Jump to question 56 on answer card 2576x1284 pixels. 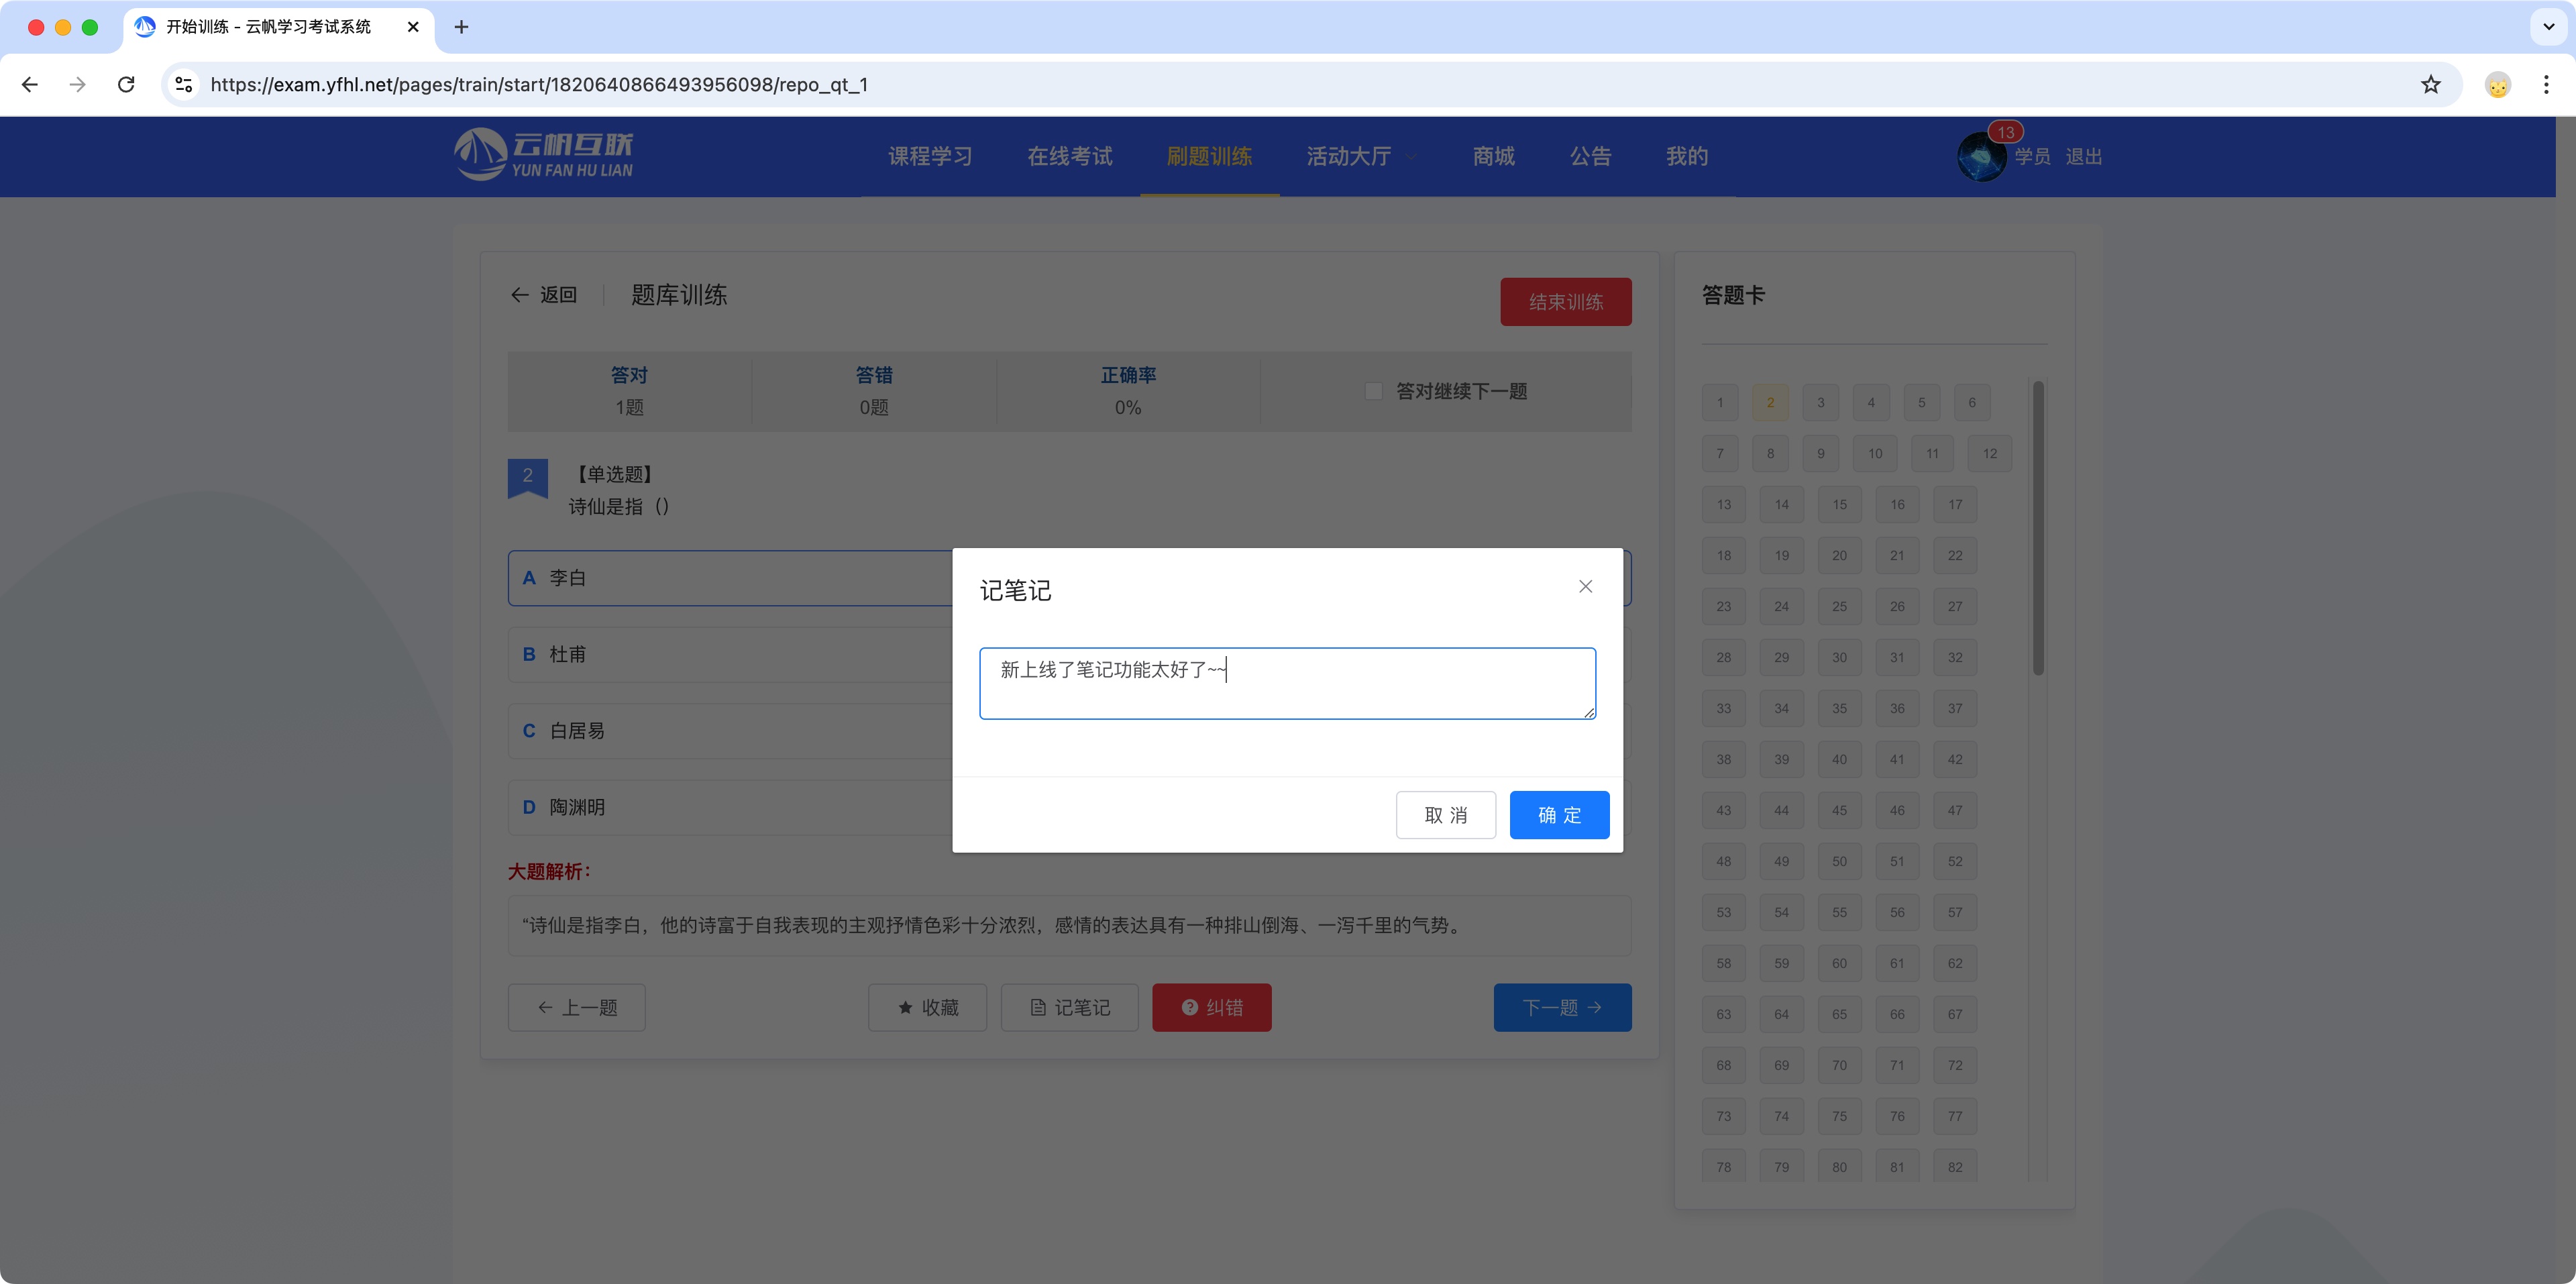pos(1896,912)
